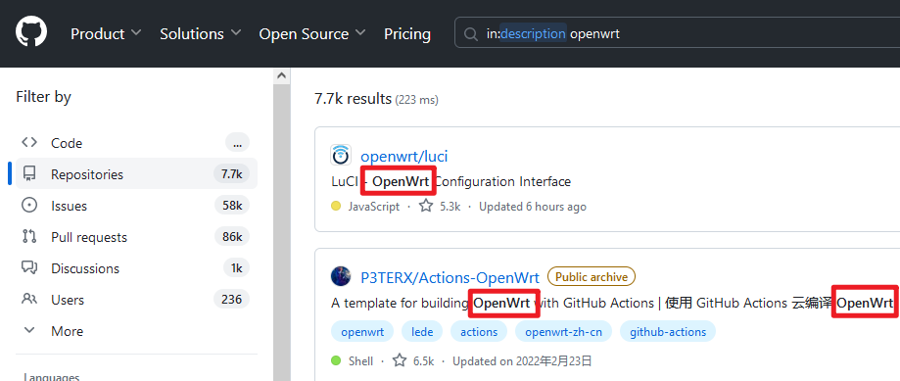Expand the Product menu
The height and width of the screenshot is (381, 900).
click(x=106, y=34)
